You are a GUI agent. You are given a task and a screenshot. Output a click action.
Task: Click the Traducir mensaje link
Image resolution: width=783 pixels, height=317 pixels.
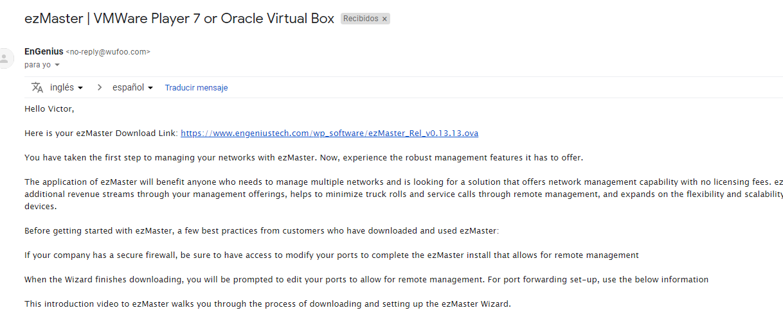(196, 88)
